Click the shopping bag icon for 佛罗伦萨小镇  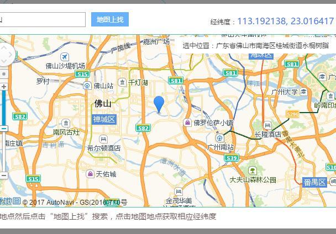click(187, 123)
